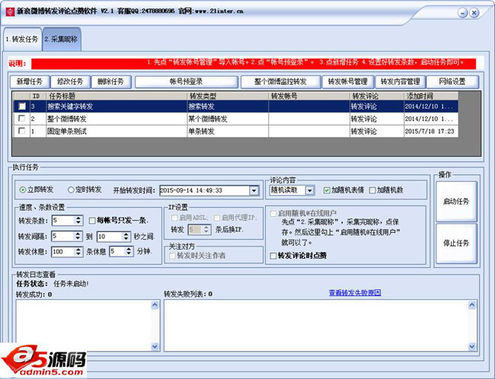495x379 pixels.
Task: Click the app logo icon in title bar
Action: [x=11, y=11]
